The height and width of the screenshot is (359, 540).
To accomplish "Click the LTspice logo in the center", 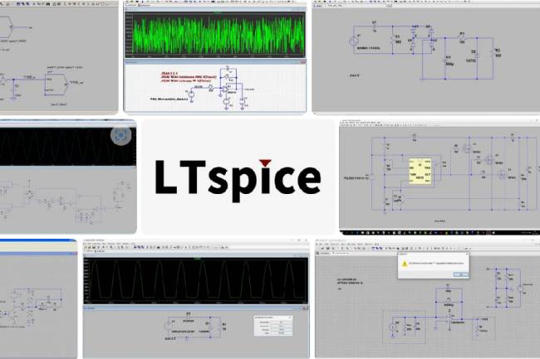I will coord(238,177).
